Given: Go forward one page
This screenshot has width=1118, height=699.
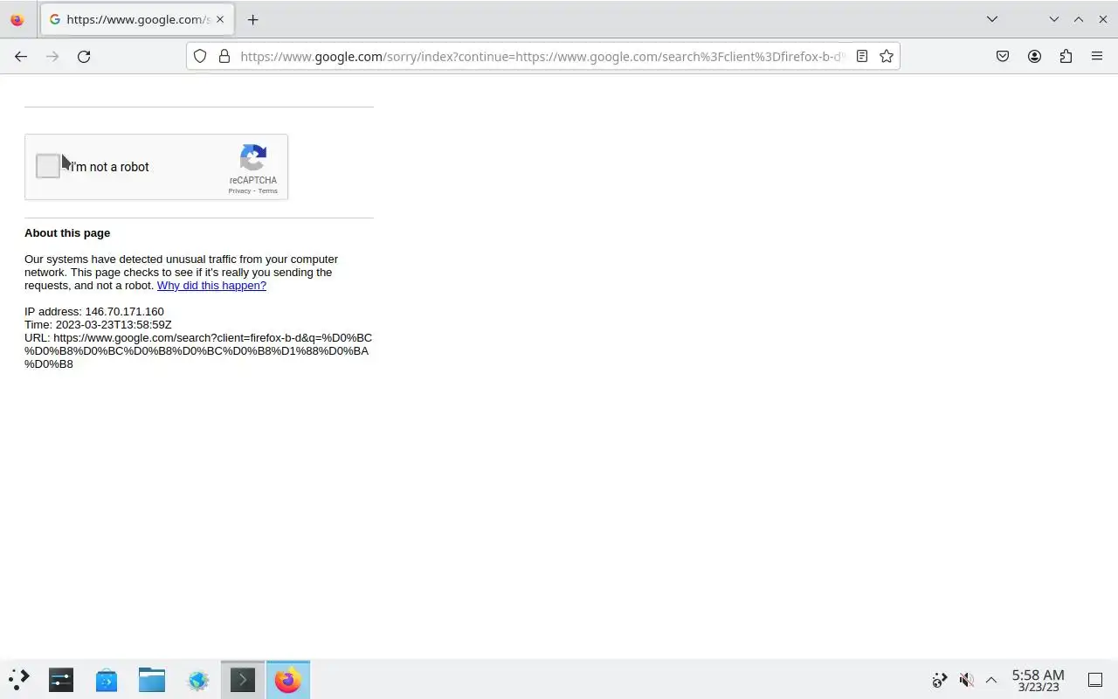Looking at the screenshot, I should click(52, 56).
